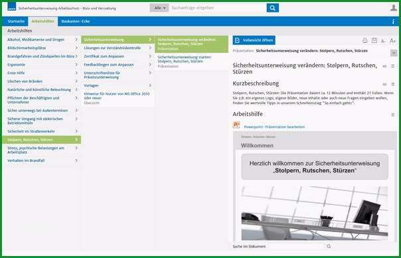Viewport: 401px width, 258px height.
Task: Open Feedbackbogen zum Anpassen item
Action: pos(118,64)
